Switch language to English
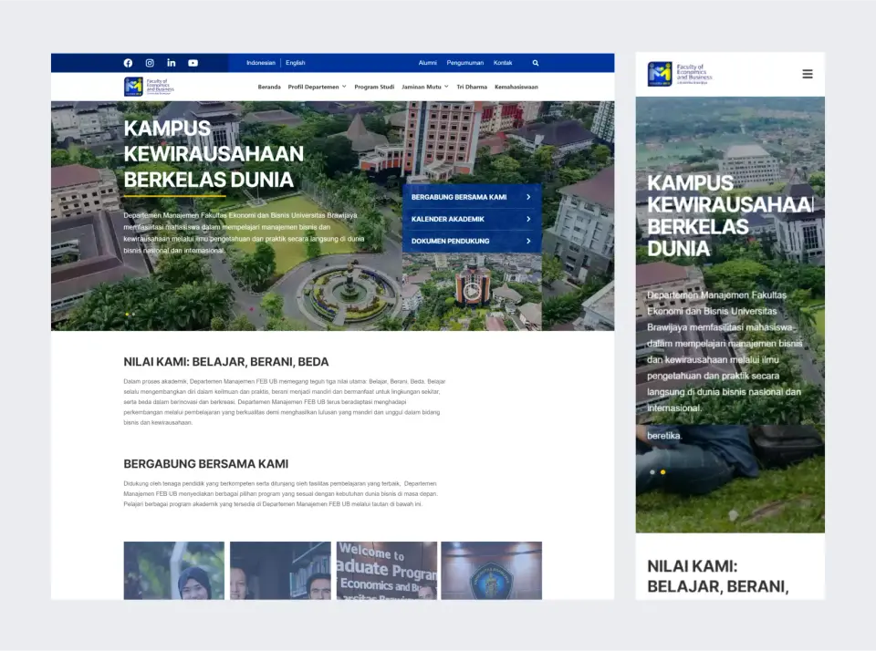The image size is (876, 651). click(x=295, y=63)
